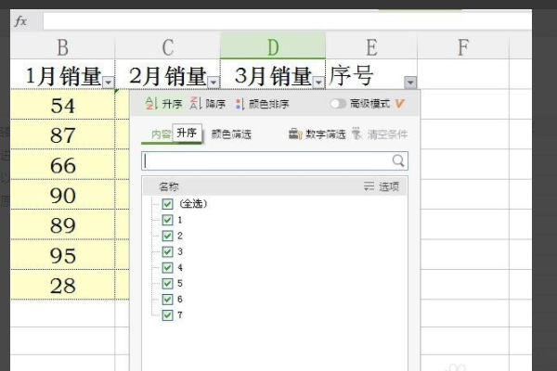Uncheck the checkbox for value 1
This screenshot has height=371, width=557.
click(x=167, y=220)
